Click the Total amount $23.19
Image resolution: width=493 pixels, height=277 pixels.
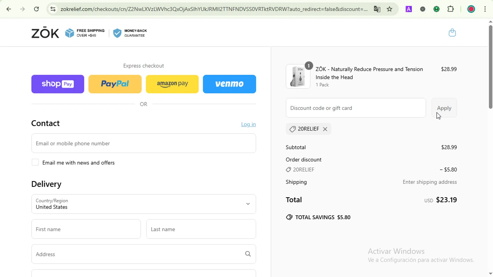pyautogui.click(x=446, y=200)
